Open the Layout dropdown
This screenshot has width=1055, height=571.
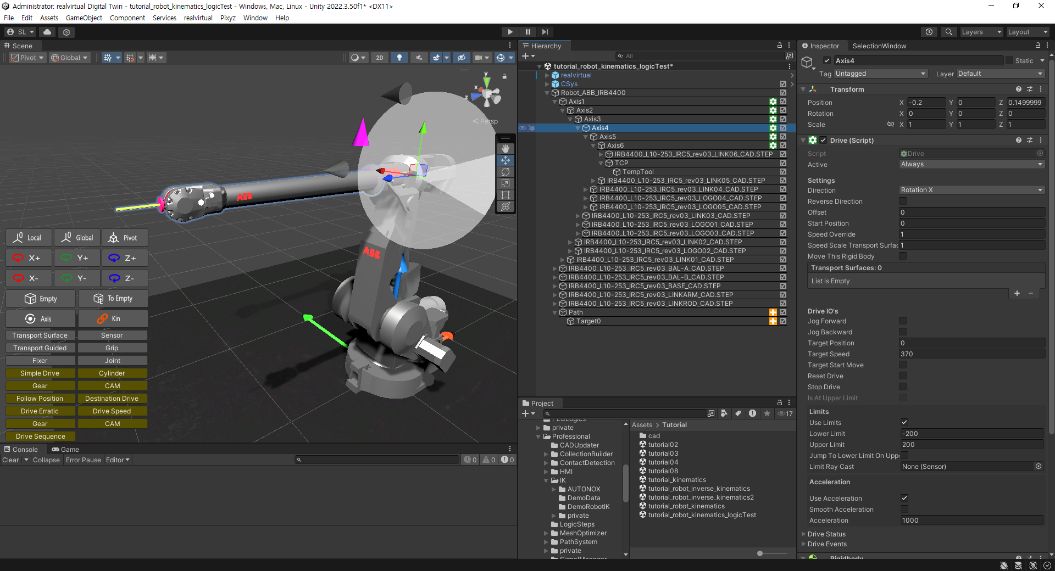click(x=1028, y=32)
